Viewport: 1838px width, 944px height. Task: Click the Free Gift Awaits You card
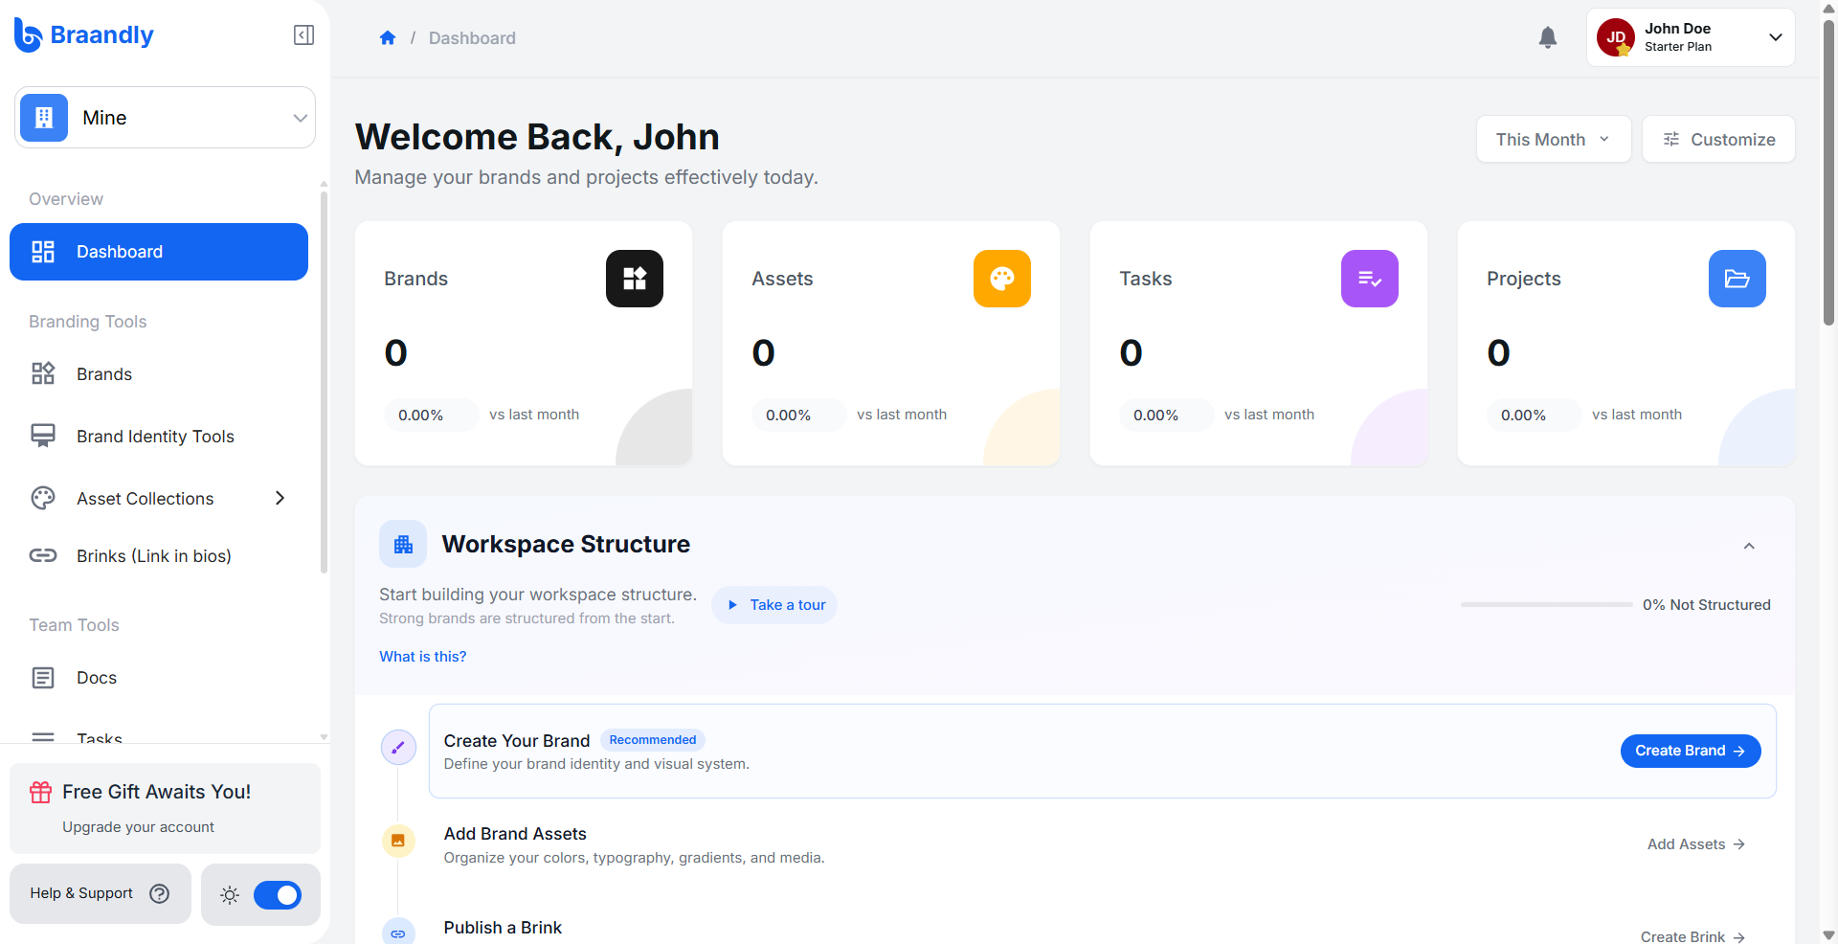(165, 808)
